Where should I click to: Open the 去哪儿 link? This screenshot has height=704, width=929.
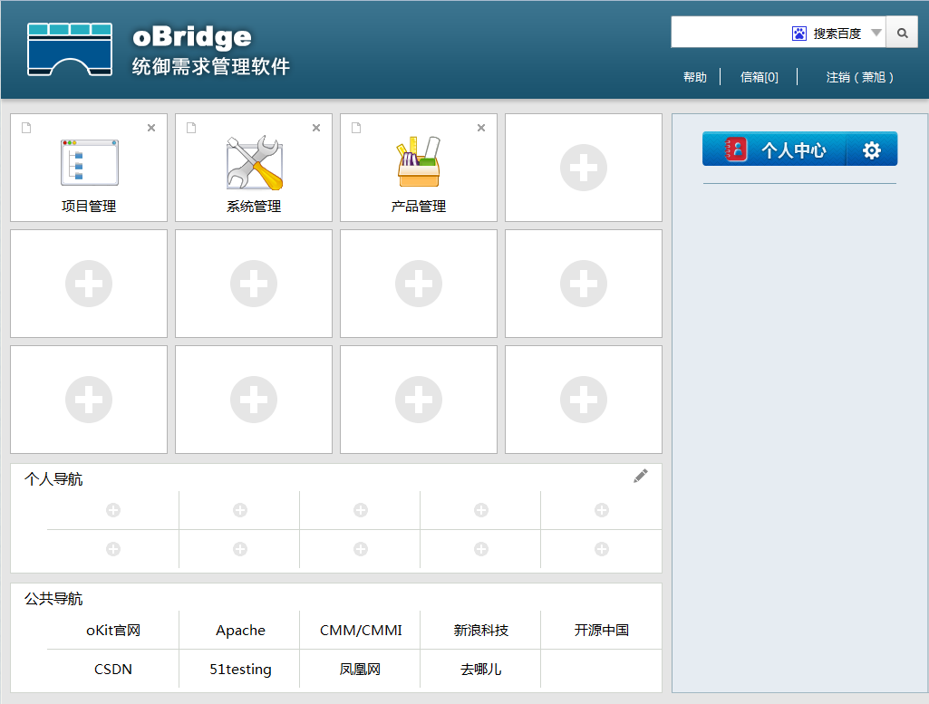point(481,669)
